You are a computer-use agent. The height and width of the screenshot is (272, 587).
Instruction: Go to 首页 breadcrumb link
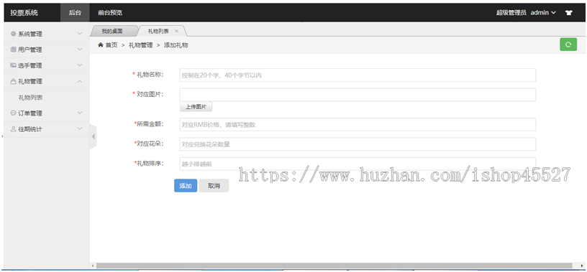pos(112,44)
